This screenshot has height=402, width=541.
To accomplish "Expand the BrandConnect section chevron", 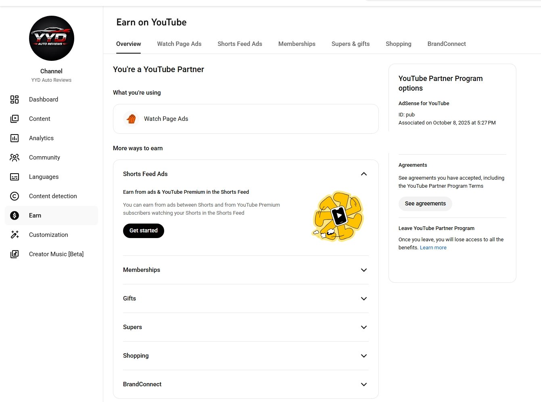I will tap(363, 384).
